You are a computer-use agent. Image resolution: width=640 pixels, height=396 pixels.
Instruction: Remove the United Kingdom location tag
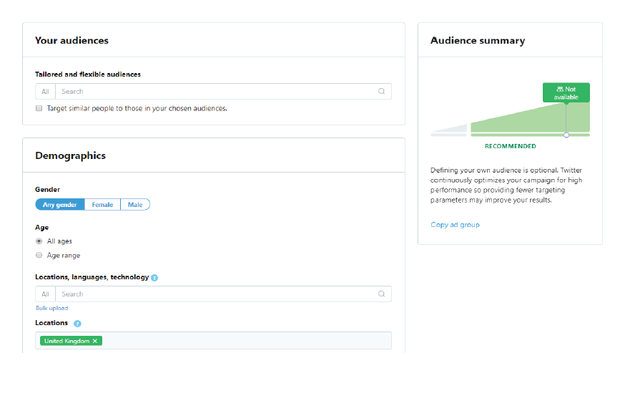tap(95, 341)
